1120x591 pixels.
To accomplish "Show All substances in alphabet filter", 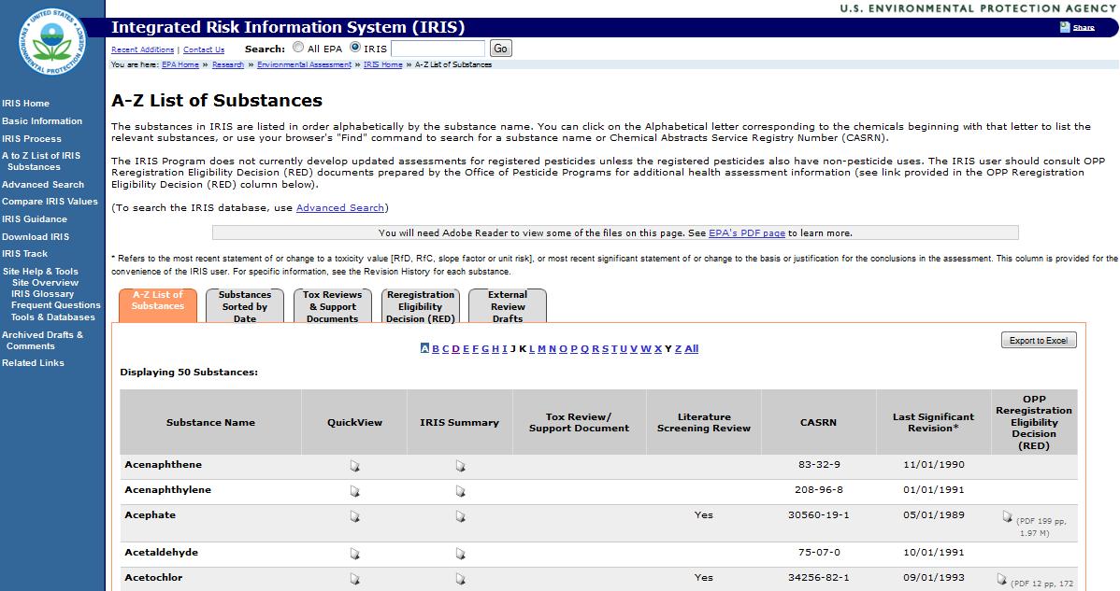I will point(692,348).
